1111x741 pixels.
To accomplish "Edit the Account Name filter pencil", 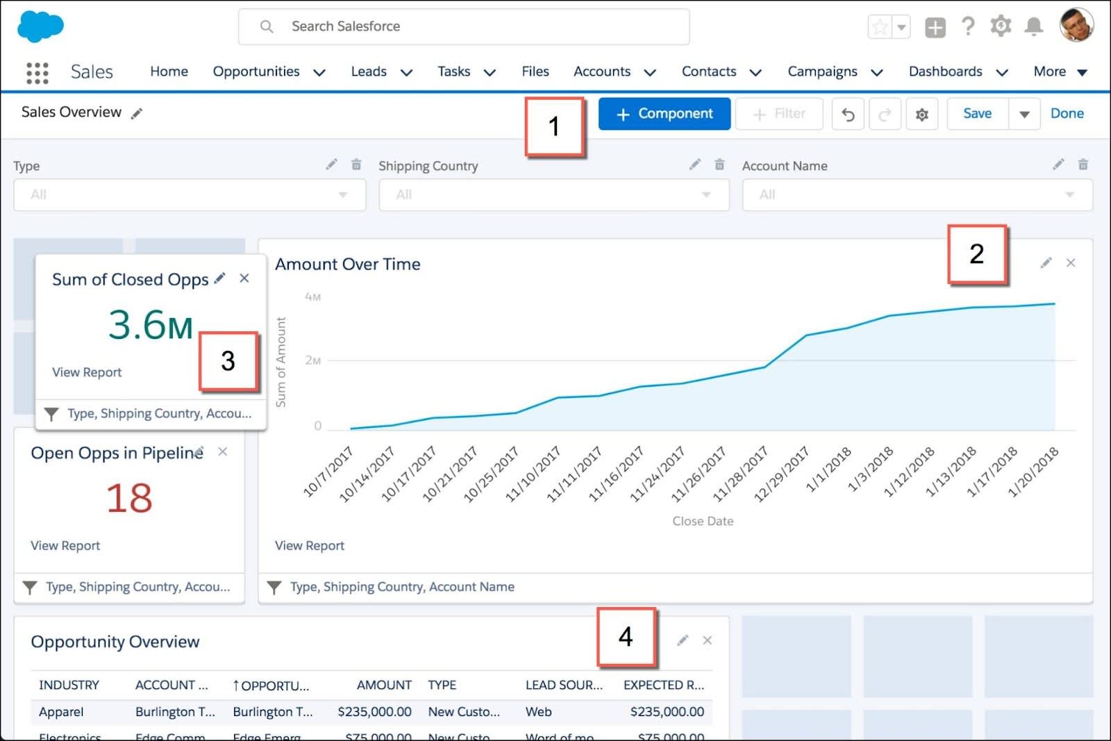I will point(1058,165).
